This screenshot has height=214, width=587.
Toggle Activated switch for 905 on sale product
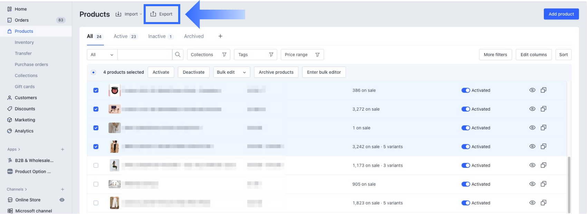(465, 184)
